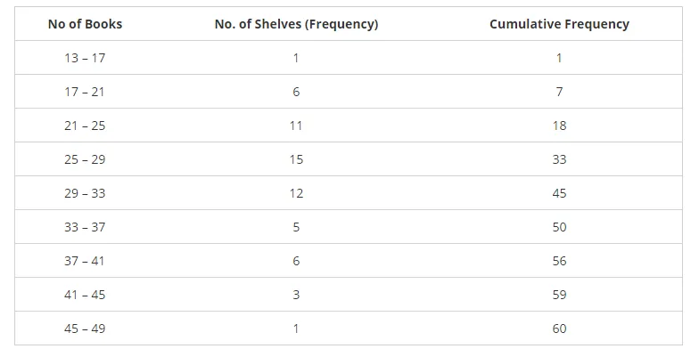Click the "No of Books" column header
Viewport: 699px width, 357px height.
85,24
